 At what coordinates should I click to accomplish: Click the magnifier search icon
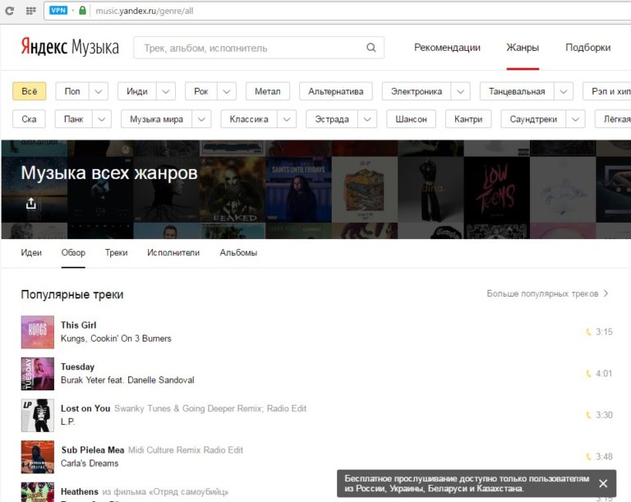click(x=371, y=48)
